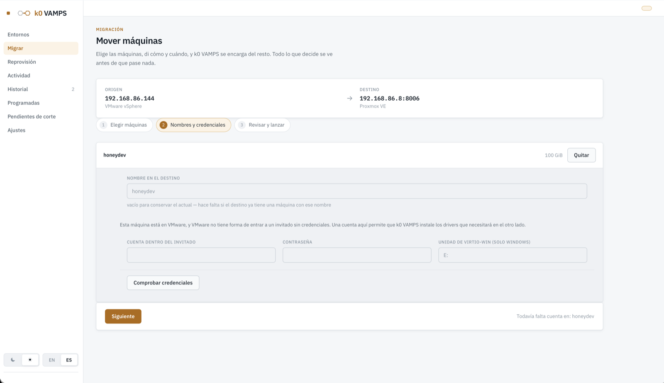
Task: Click the step 2 number badge
Action: 164,125
